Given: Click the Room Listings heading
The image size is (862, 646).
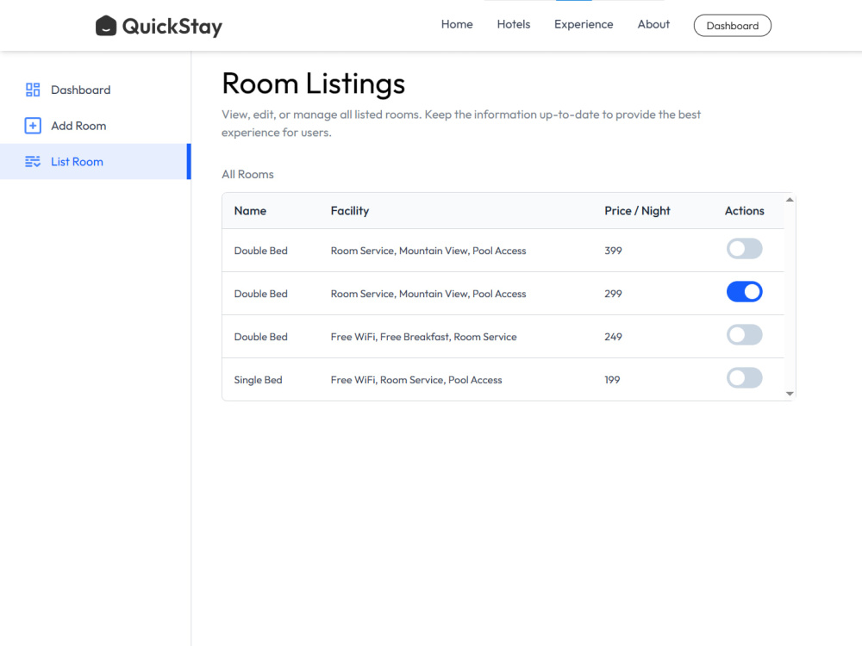Looking at the screenshot, I should click(314, 84).
